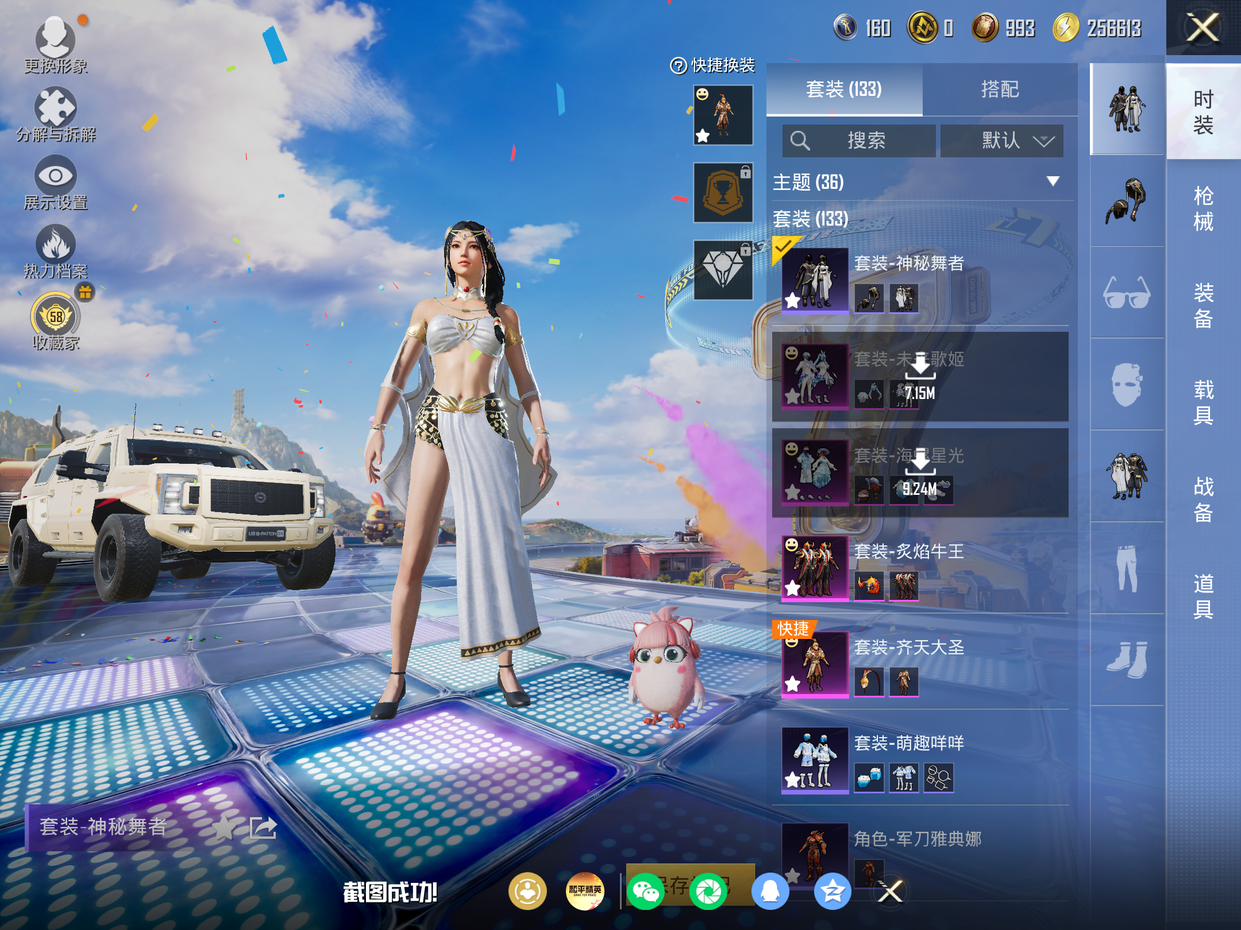Expand the 主题 (36) section arrow
Image resolution: width=1241 pixels, height=930 pixels.
[x=1053, y=181]
